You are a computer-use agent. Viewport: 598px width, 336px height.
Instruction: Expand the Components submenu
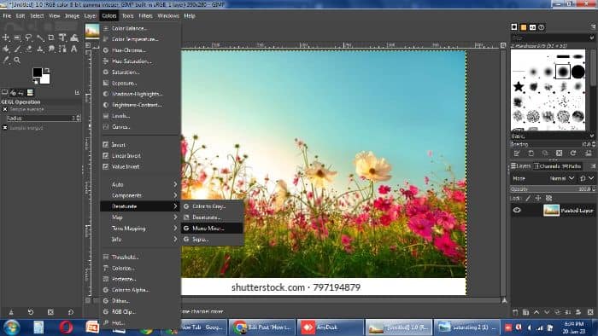[140, 195]
